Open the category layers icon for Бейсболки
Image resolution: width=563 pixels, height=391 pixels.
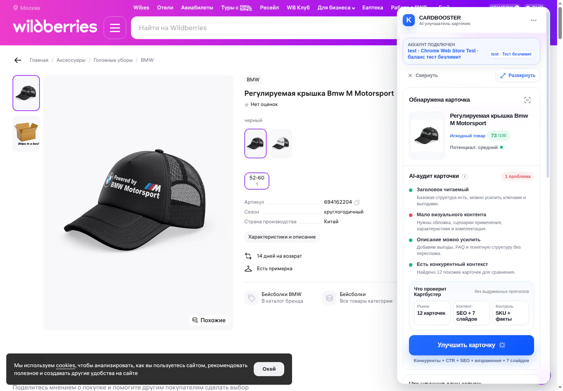coord(330,298)
